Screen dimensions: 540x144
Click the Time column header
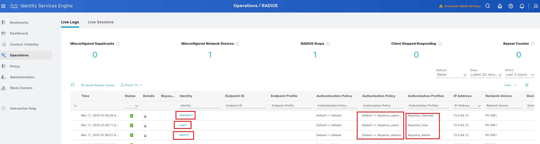tap(85, 96)
